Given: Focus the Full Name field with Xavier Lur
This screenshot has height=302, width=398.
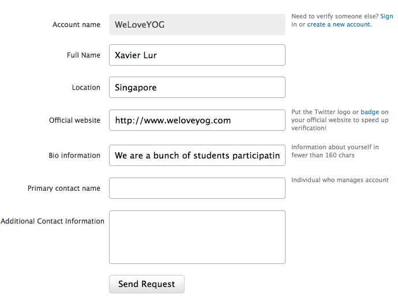Looking at the screenshot, I should click(x=197, y=55).
